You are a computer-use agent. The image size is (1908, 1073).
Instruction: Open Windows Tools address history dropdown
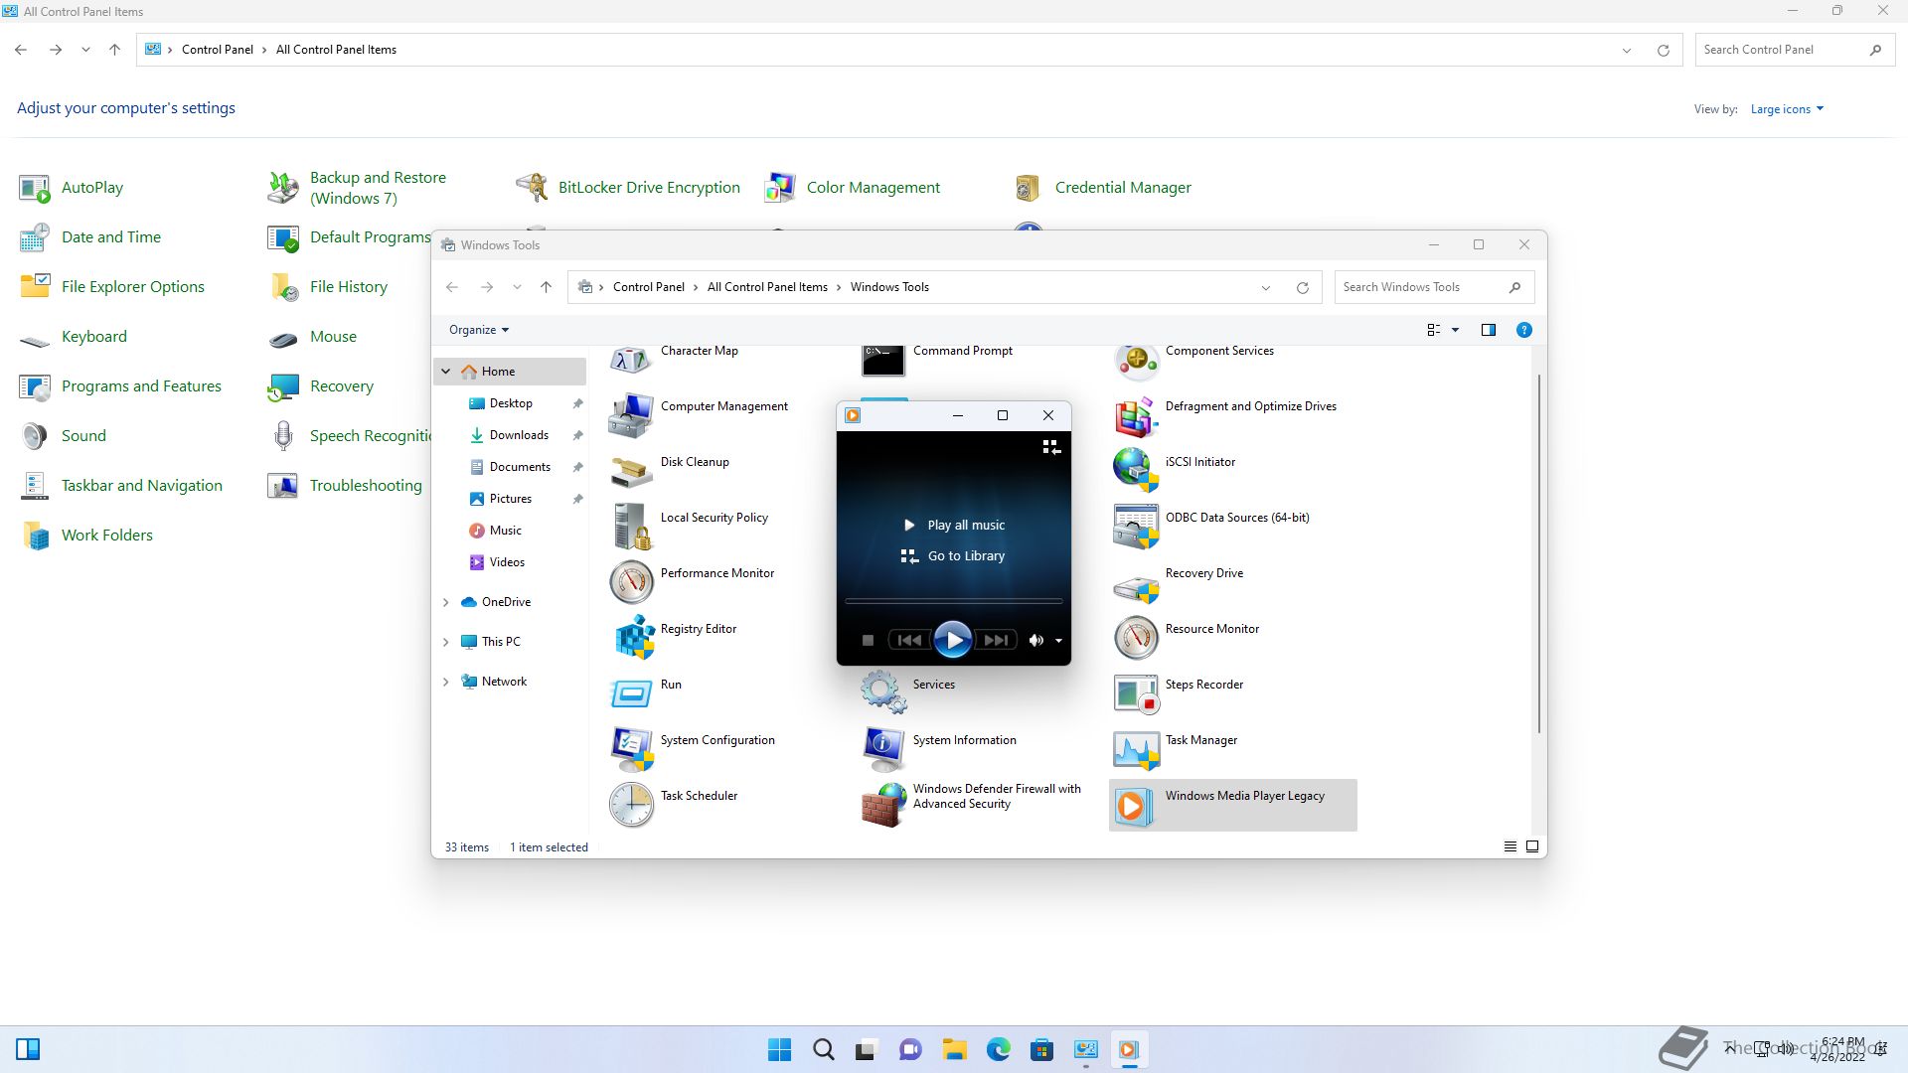coord(1265,288)
